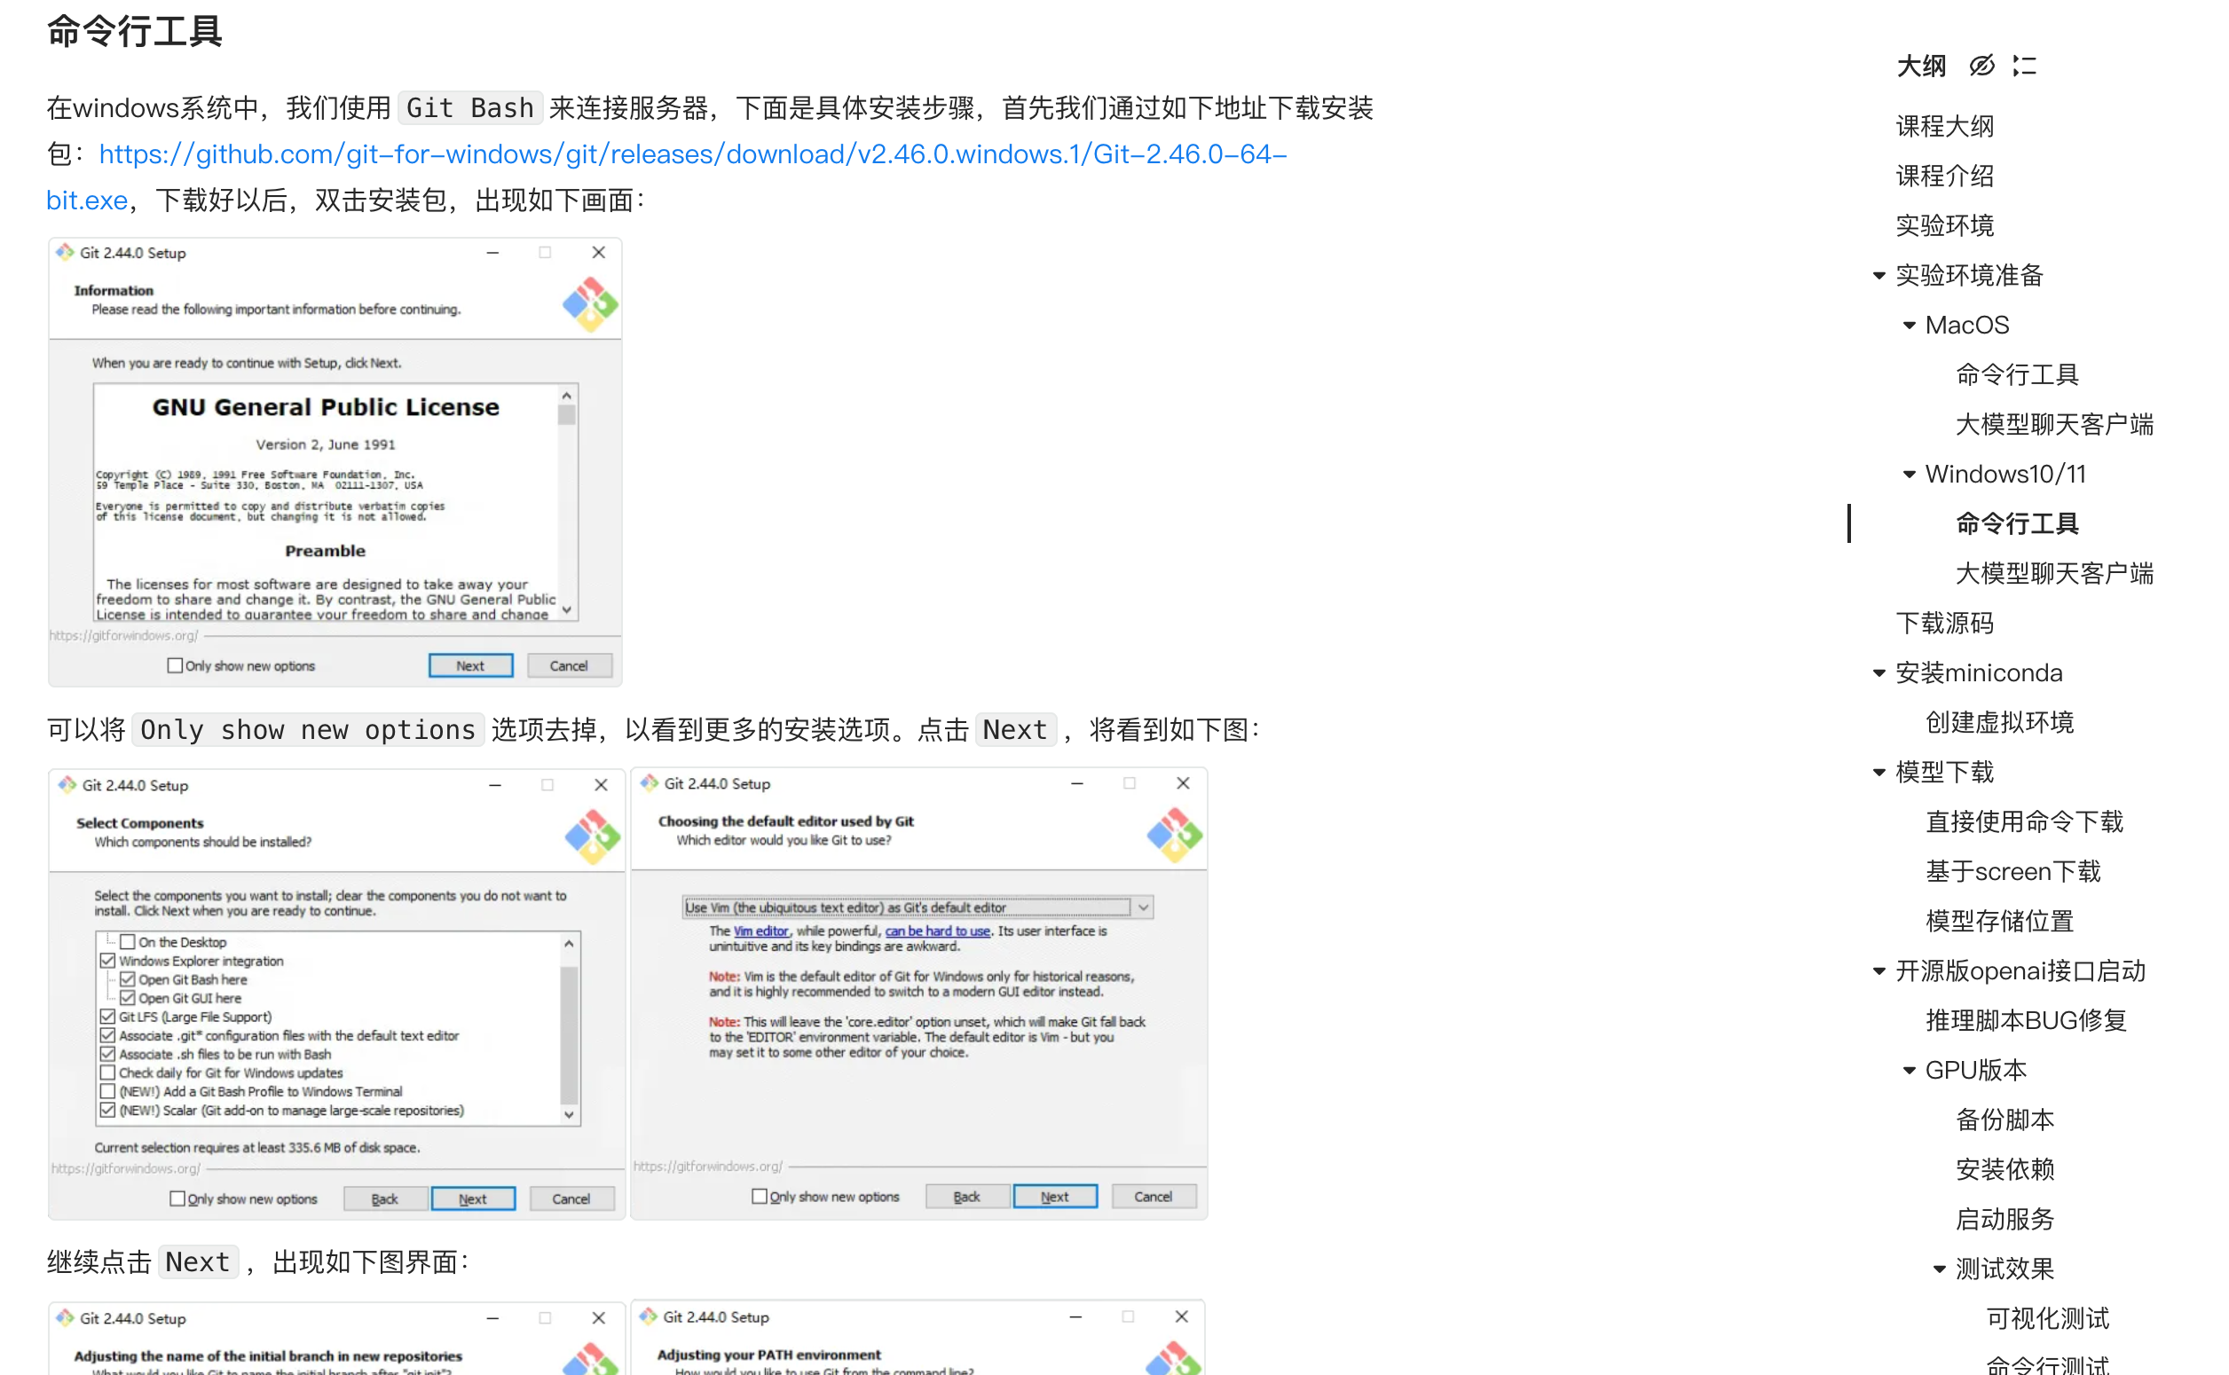Image resolution: width=2229 pixels, height=1375 pixels.
Task: Collapse the 模型下载 section arrow
Action: point(1879,772)
